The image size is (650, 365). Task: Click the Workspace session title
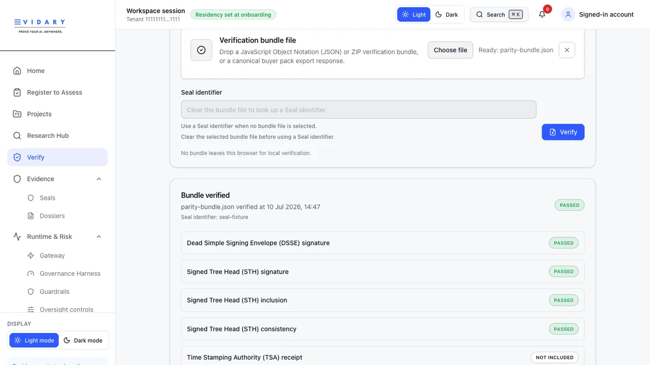[x=156, y=11]
